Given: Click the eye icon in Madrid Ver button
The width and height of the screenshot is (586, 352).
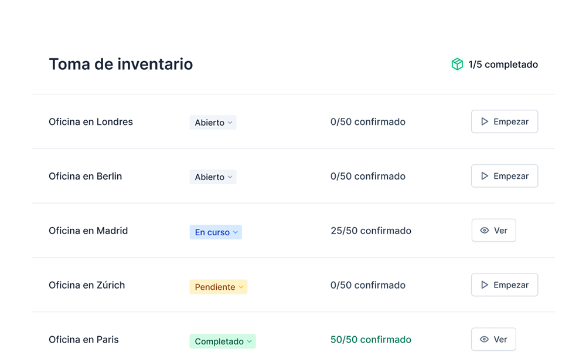Looking at the screenshot, I should [x=484, y=230].
